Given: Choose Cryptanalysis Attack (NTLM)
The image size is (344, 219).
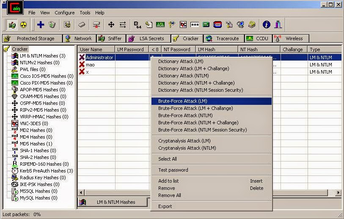Looking at the screenshot, I should (187, 148).
